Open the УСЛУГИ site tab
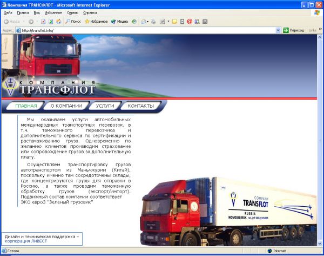 (x=105, y=106)
